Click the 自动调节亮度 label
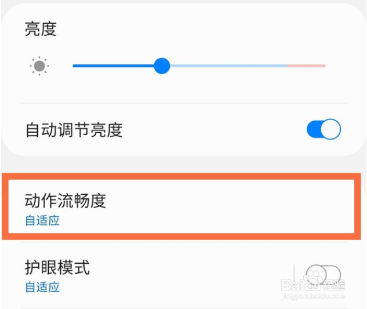367x309 pixels. click(x=74, y=130)
